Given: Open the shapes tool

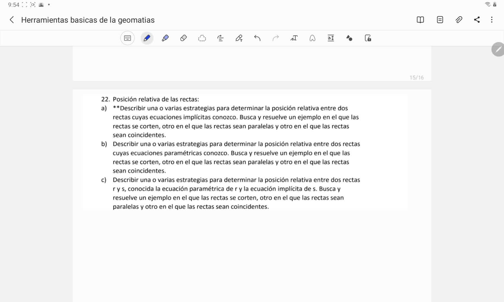Looking at the screenshot, I should 349,38.
